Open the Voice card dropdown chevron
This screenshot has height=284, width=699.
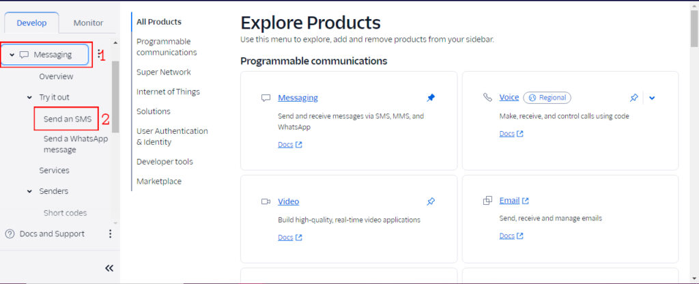click(652, 98)
